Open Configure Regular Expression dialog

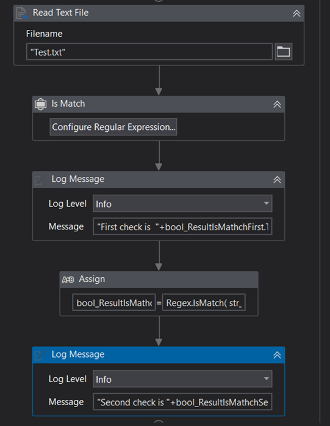pyautogui.click(x=113, y=127)
